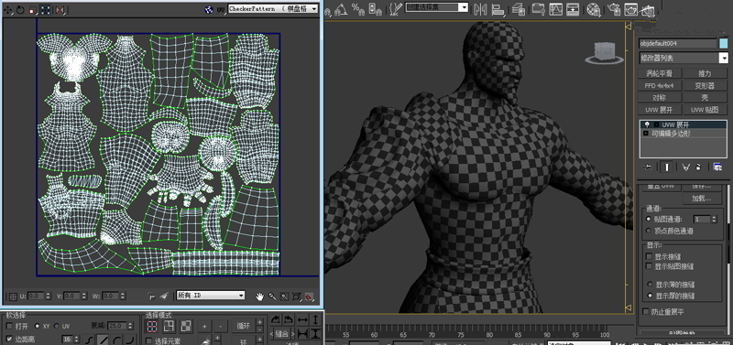Click the 壳 modifier button

pyautogui.click(x=705, y=98)
